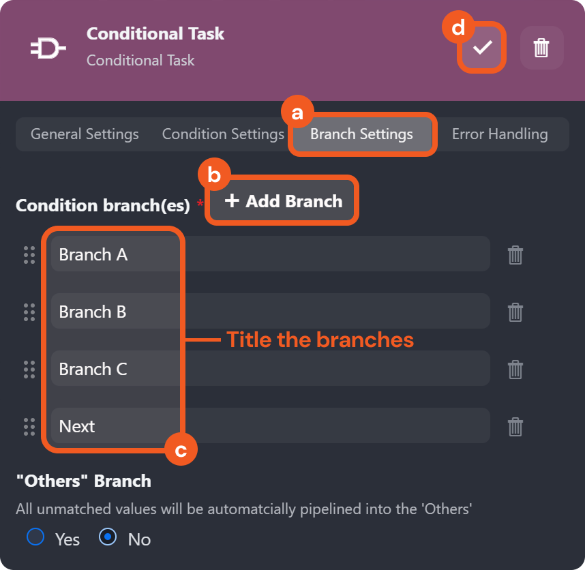Delete Branch B using its trash icon

click(515, 312)
